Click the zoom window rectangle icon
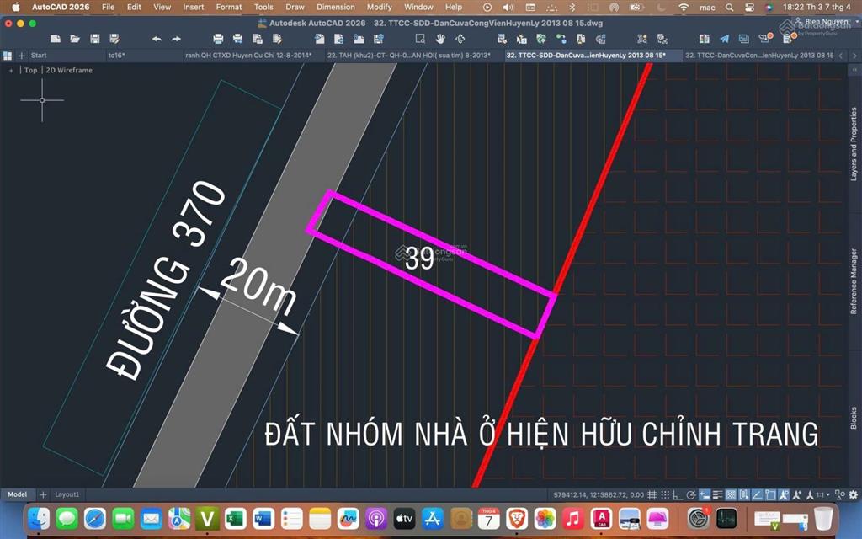Image resolution: width=862 pixels, height=539 pixels. [x=420, y=39]
